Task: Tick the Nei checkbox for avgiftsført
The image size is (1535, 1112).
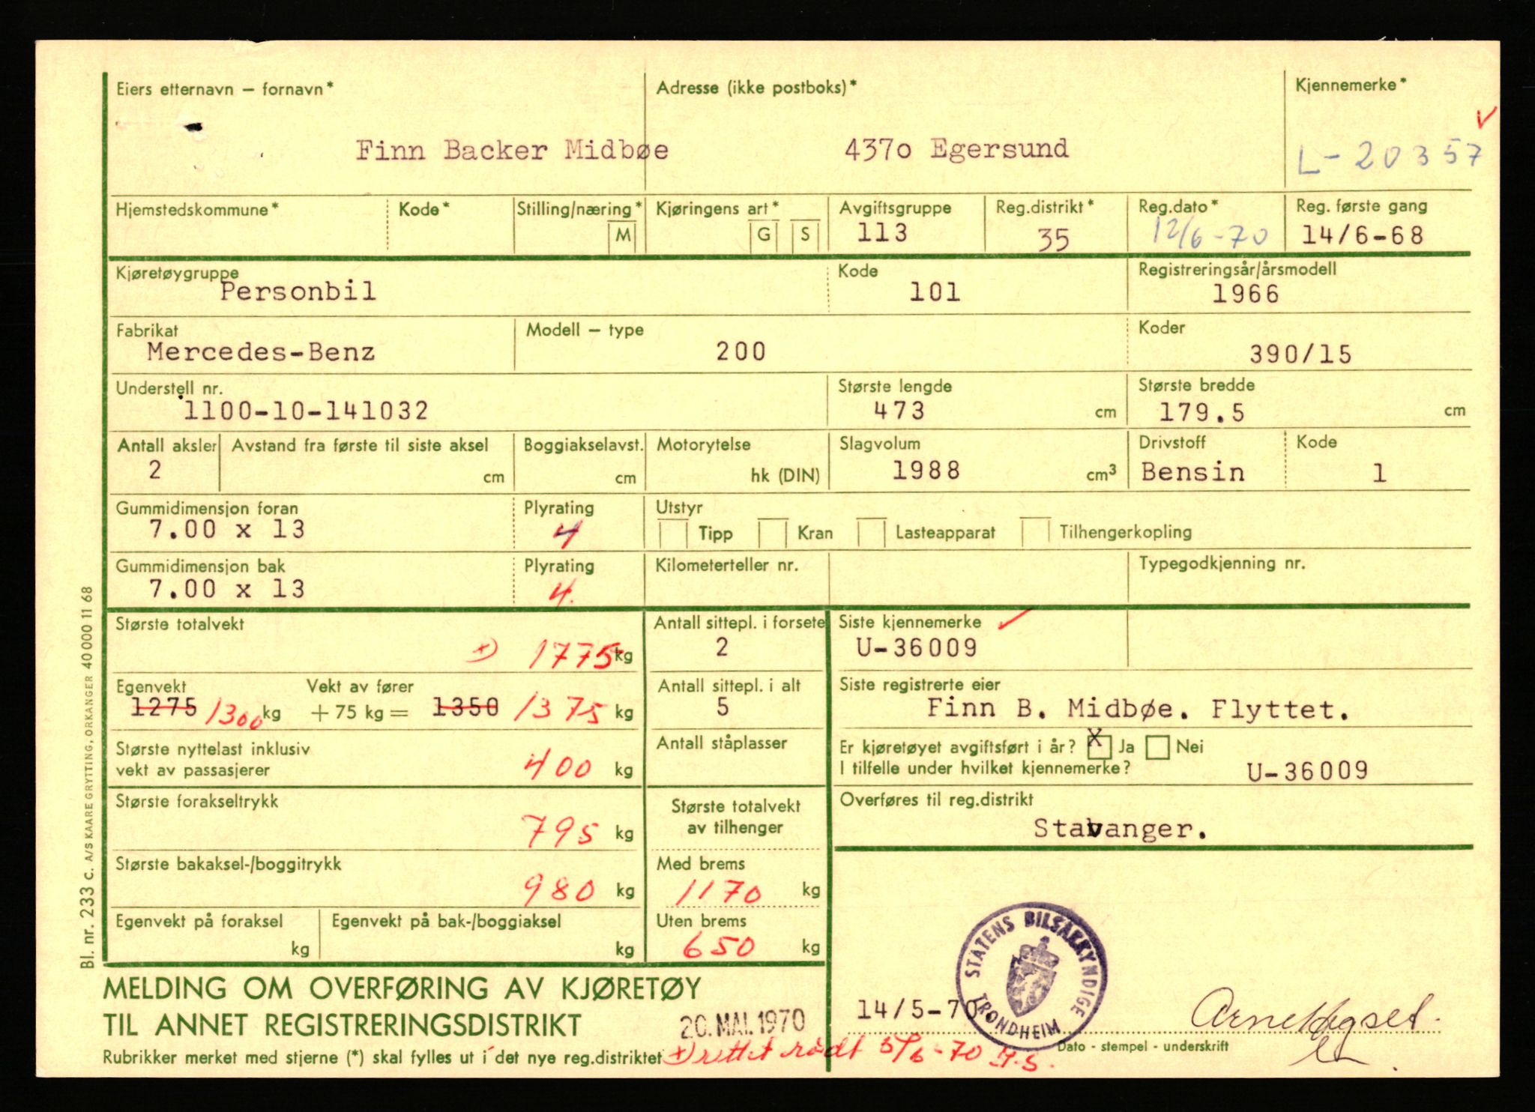Action: point(1158,747)
